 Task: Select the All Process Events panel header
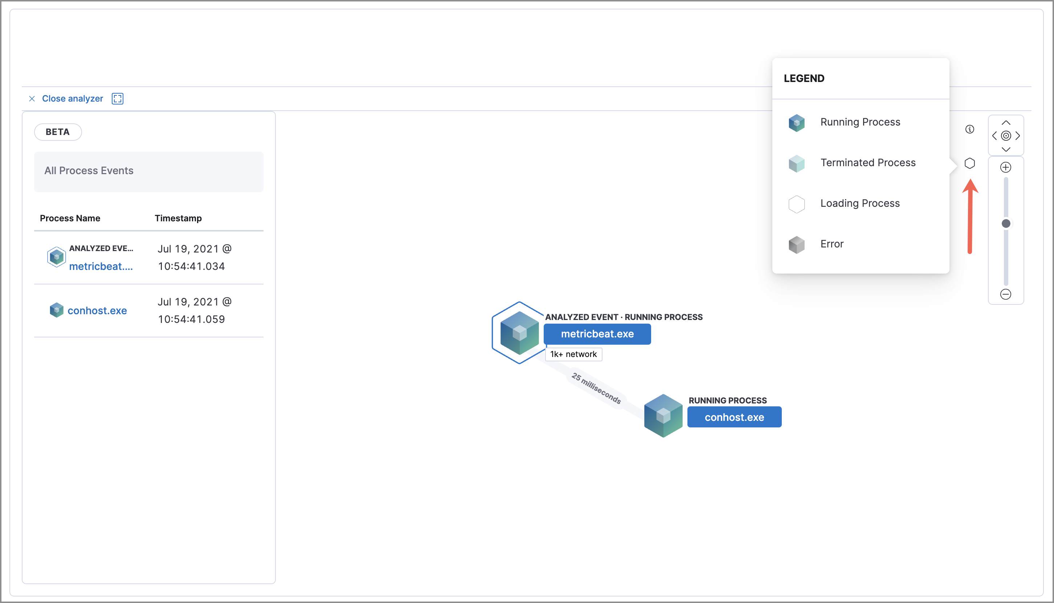point(89,171)
